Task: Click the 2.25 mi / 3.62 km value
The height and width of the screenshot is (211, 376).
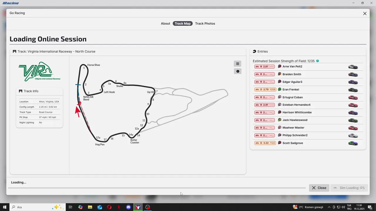Action: point(48,107)
